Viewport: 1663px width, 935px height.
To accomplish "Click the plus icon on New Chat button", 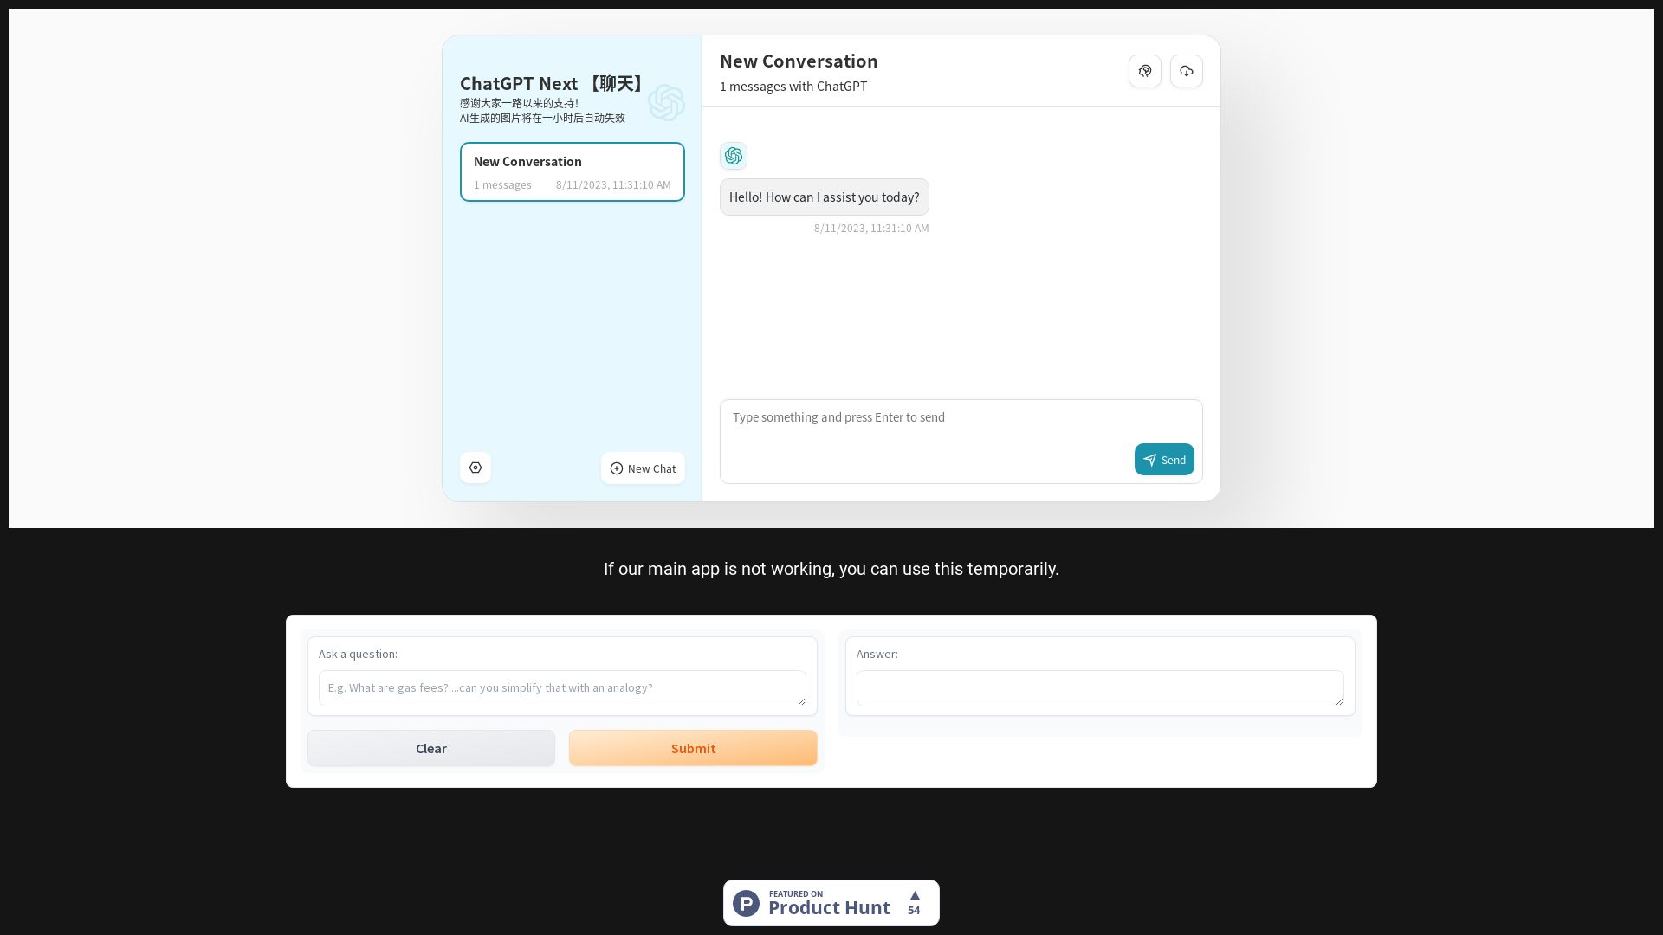I will 617,467.
